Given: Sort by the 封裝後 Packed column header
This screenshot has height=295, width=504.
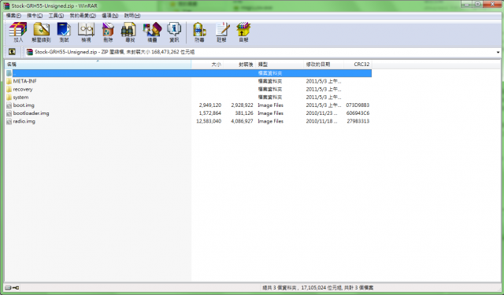Looking at the screenshot, I should [239, 65].
